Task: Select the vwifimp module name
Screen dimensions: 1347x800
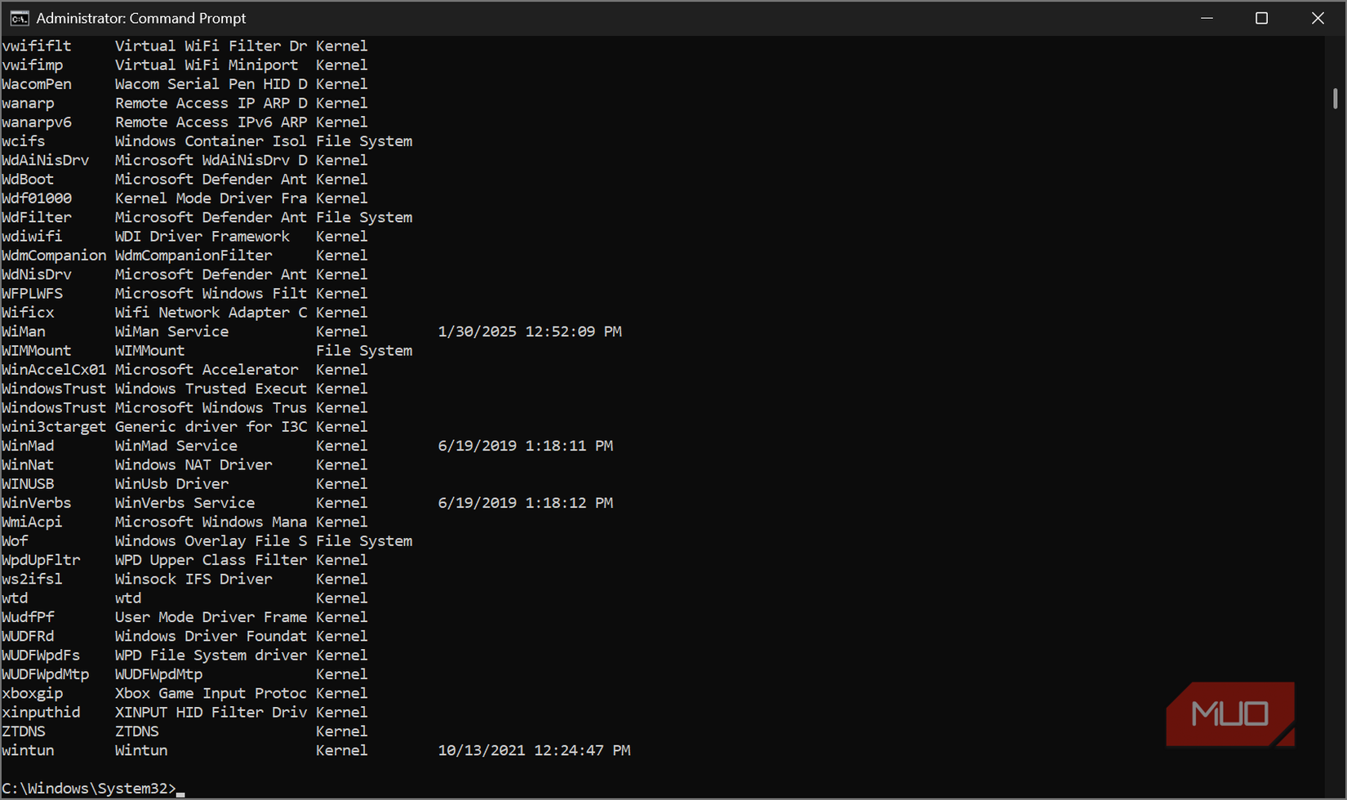Action: [x=33, y=65]
